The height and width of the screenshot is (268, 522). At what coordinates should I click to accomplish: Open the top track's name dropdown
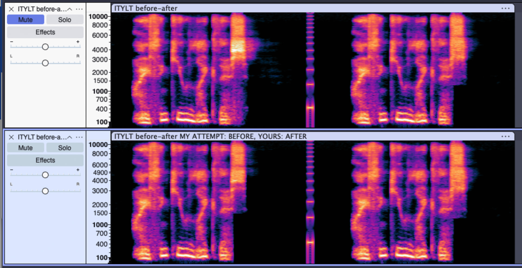42,9
